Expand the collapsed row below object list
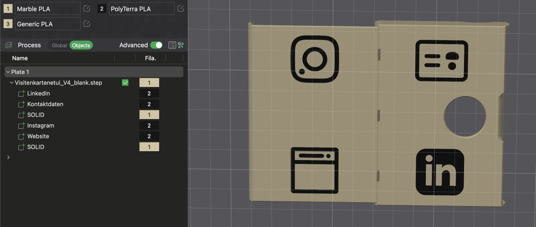The height and width of the screenshot is (227, 536). click(8, 157)
